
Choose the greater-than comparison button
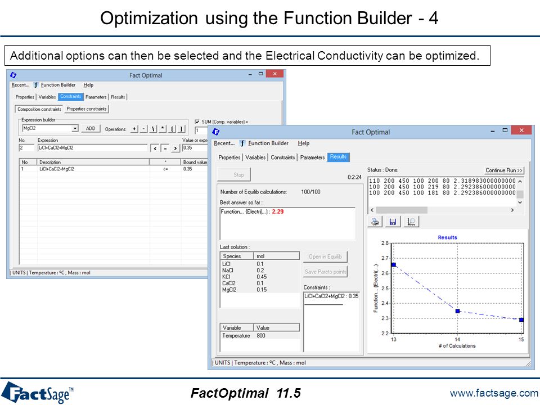[175, 148]
